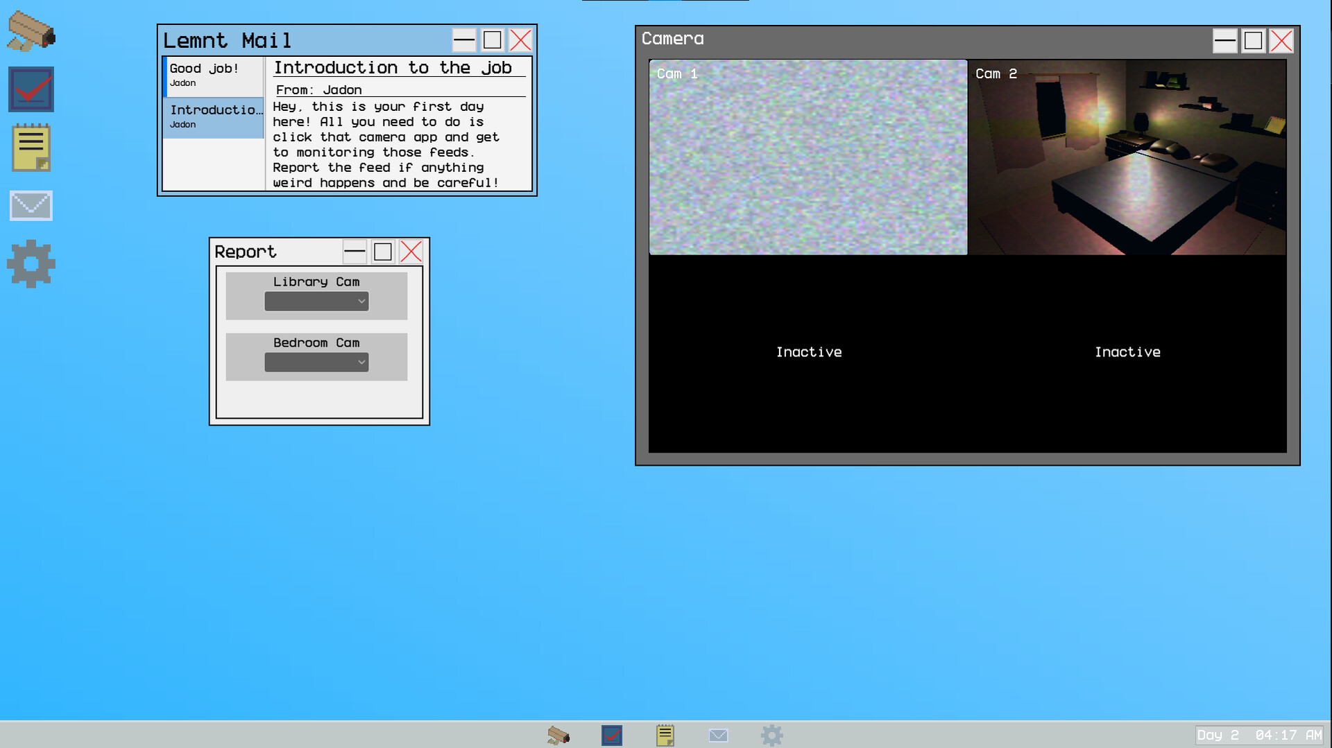Select the Cam 1 static feed
1332x748 pixels.
[808, 157]
